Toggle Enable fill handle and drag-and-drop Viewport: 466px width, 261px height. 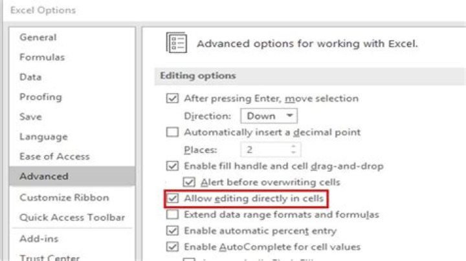tap(172, 166)
